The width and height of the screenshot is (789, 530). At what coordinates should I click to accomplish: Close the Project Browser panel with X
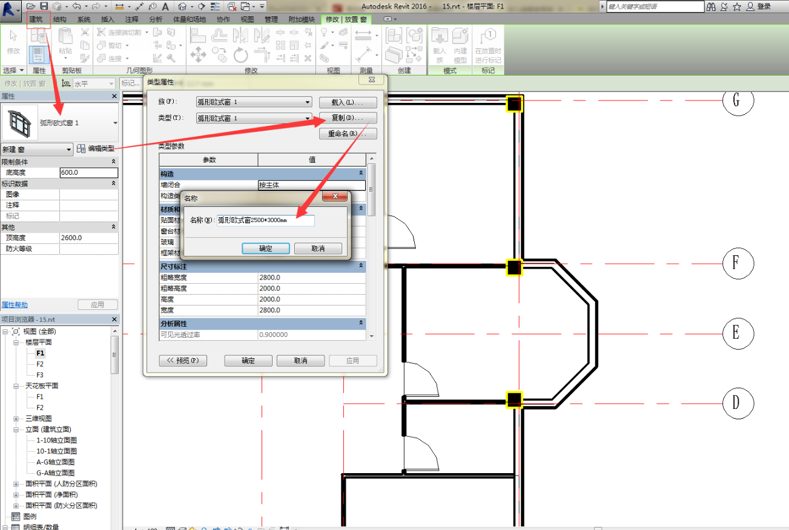click(114, 319)
